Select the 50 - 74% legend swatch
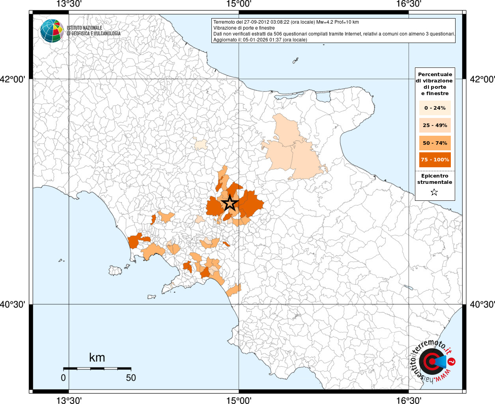 click(x=435, y=143)
